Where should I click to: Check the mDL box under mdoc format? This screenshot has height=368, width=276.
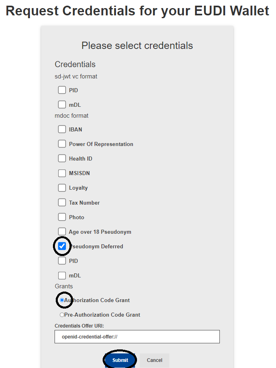[x=62, y=275]
